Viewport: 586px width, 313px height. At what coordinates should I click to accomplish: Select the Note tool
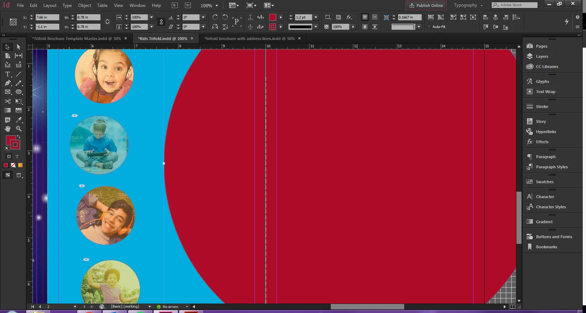(x=8, y=120)
